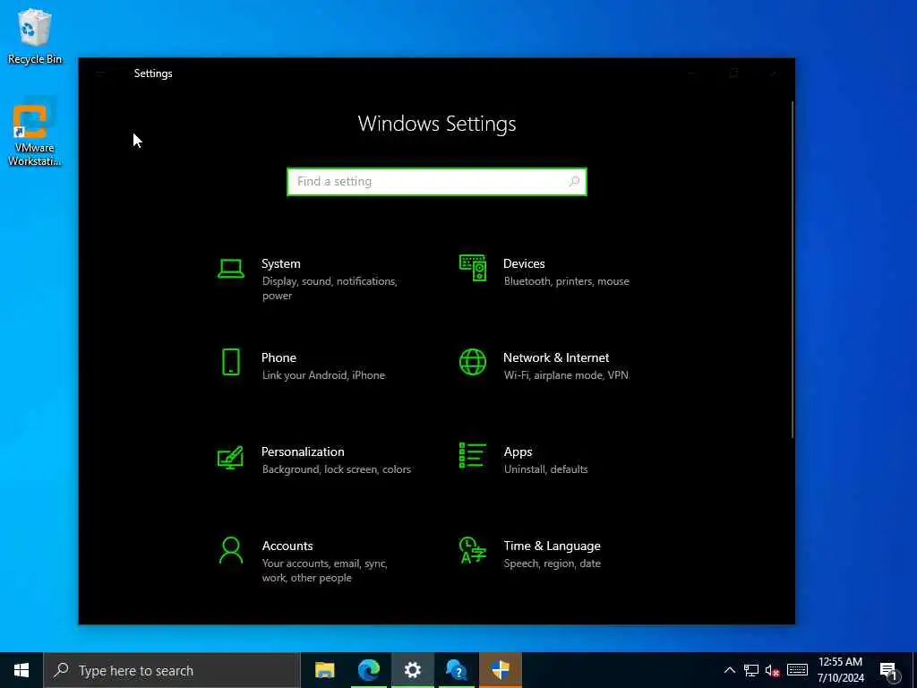Click 'Background, lock screen, colors' description

pos(337,469)
